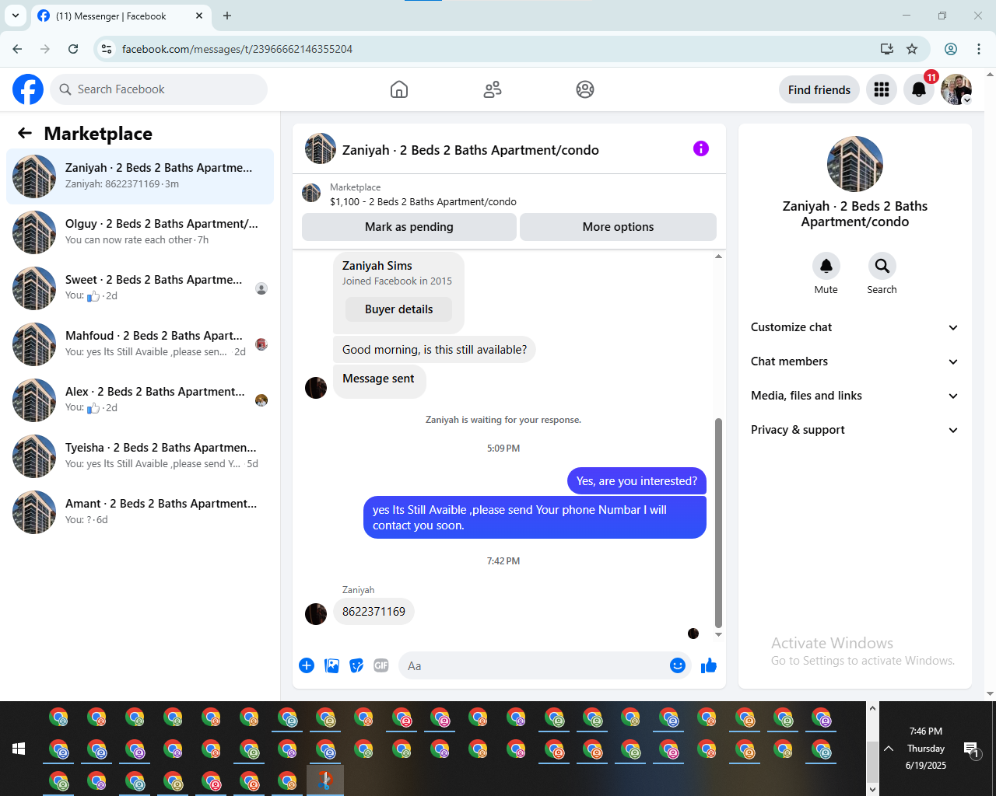This screenshot has width=996, height=796.
Task: Open conversation information purple icon
Action: 701,148
